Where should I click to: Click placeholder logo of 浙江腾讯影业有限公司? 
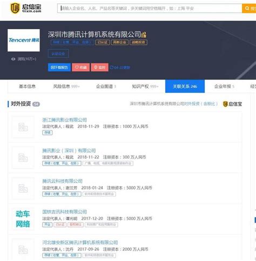pos(23,127)
